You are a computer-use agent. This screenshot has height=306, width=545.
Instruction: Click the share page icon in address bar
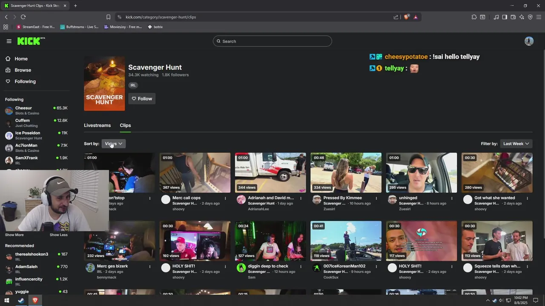click(396, 17)
